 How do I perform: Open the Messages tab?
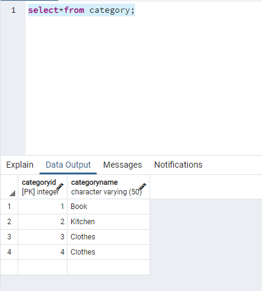point(122,165)
